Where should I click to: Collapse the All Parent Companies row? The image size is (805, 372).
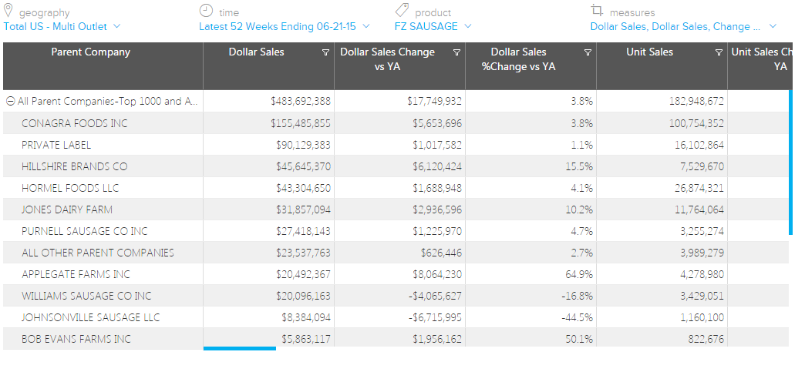pos(11,102)
